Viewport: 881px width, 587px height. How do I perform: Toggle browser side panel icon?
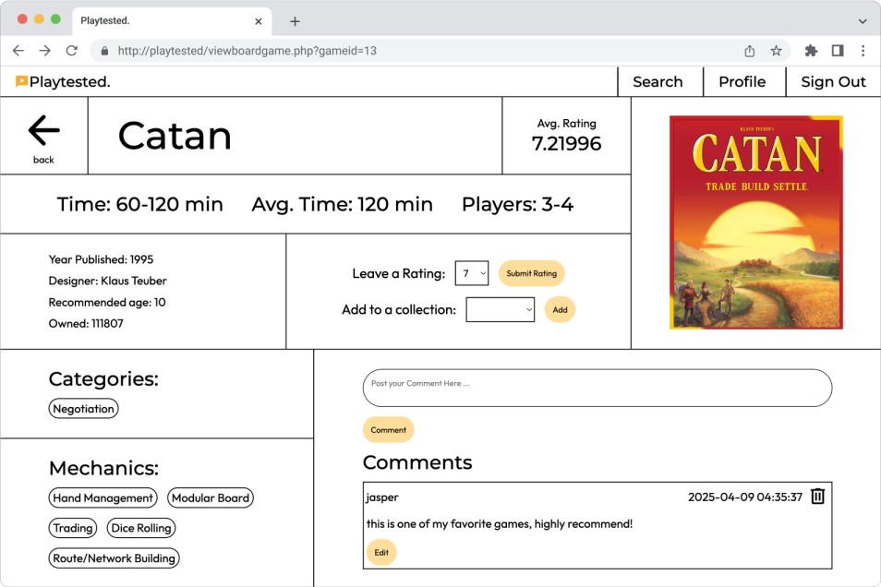tap(837, 51)
